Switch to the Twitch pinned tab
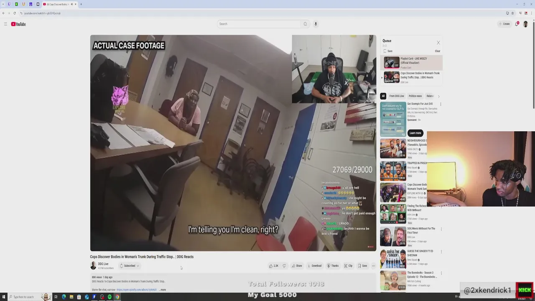 [x=9, y=4]
